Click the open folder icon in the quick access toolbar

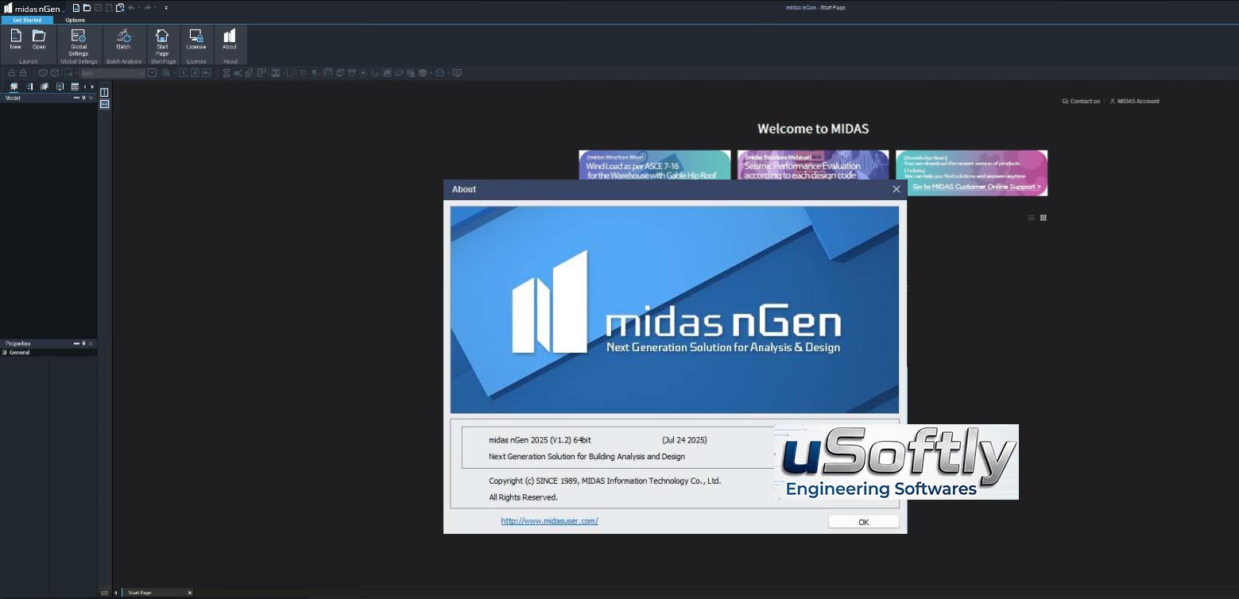pos(87,7)
